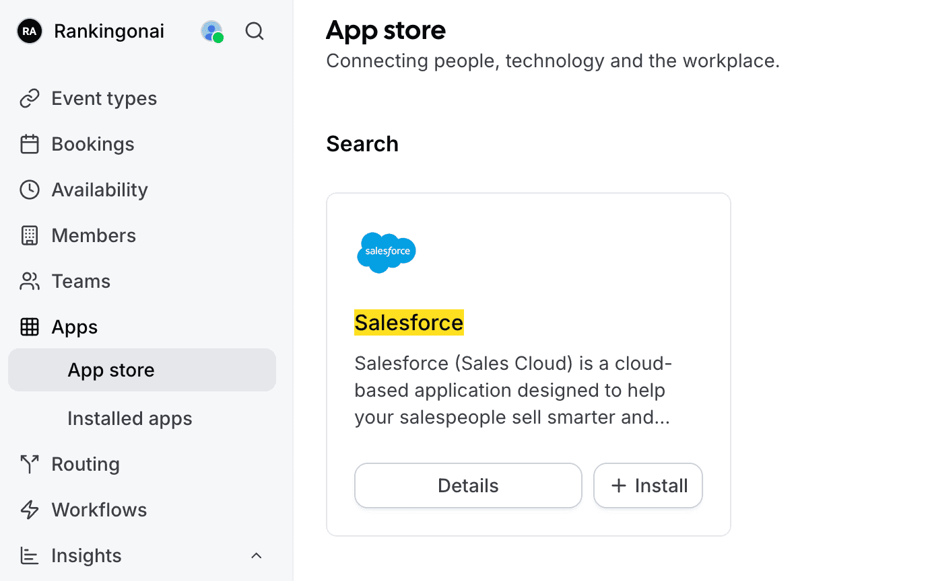This screenshot has width=932, height=581.
Task: Open the App store section
Action: click(x=110, y=370)
